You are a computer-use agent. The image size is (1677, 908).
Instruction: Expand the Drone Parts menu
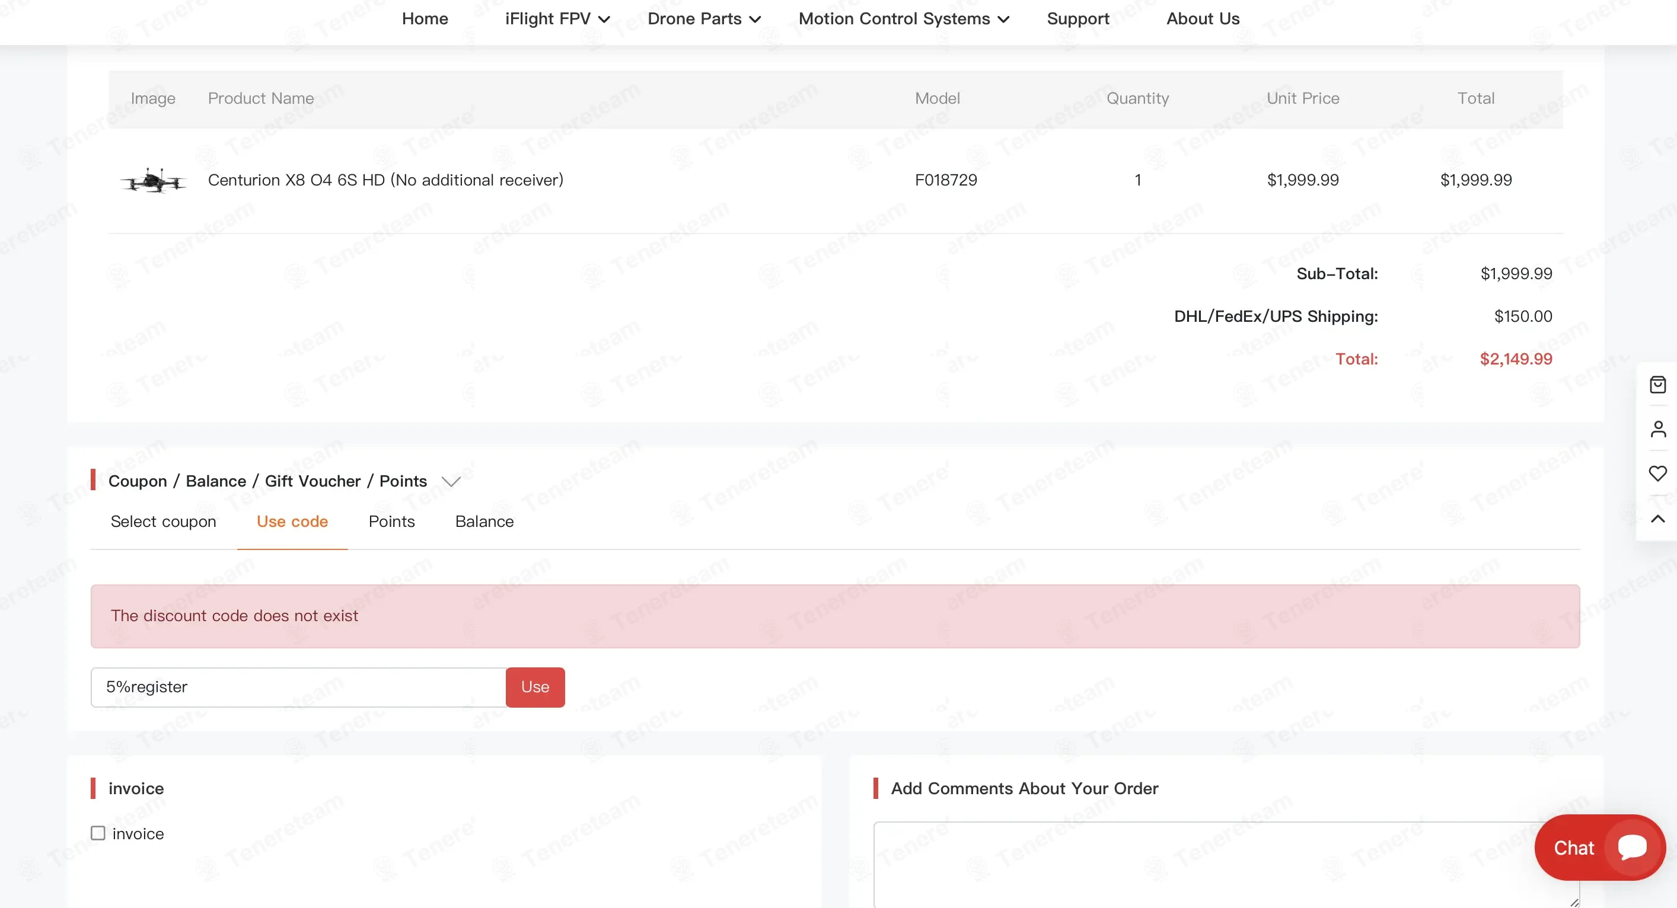click(704, 19)
